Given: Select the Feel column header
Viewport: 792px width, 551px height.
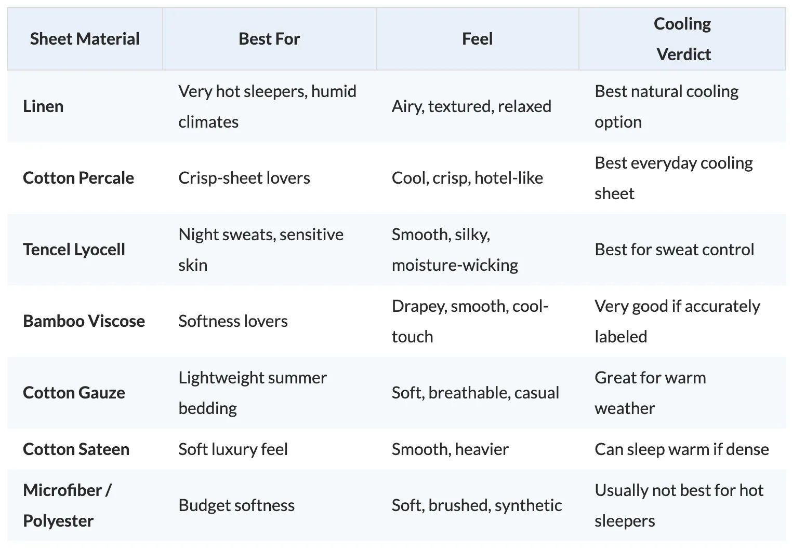Looking at the screenshot, I should click(x=477, y=39).
